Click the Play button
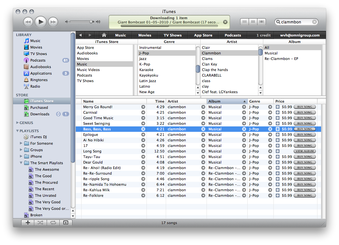Viewport: 339px width, 245px height. pos(41,22)
